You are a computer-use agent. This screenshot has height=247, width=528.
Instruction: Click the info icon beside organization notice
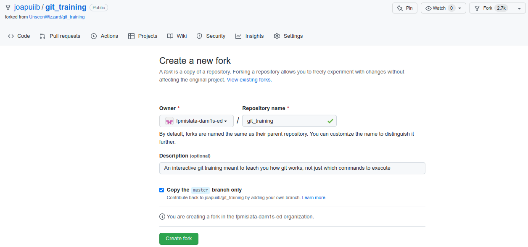pyautogui.click(x=162, y=217)
